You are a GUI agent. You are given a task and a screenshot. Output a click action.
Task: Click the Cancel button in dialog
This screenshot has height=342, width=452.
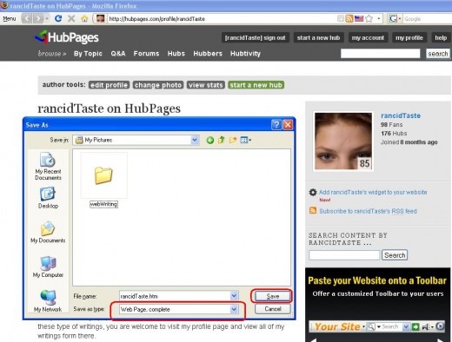pos(272,309)
